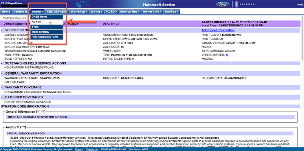Open the PC/ED dropdown tab
Screen dimensions: 304x151
tap(111, 12)
